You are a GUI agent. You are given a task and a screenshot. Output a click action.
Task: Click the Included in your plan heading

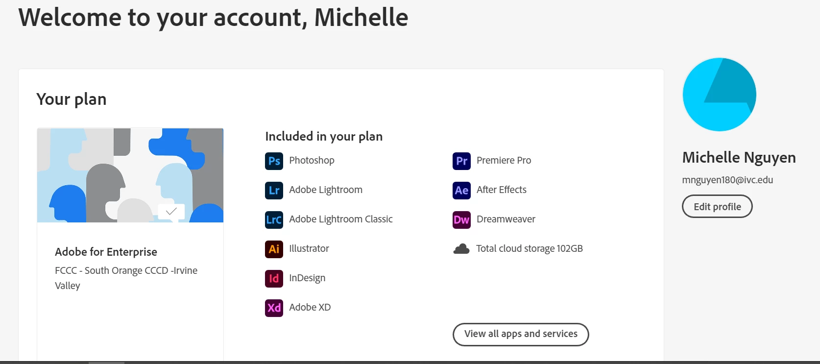[x=324, y=136]
